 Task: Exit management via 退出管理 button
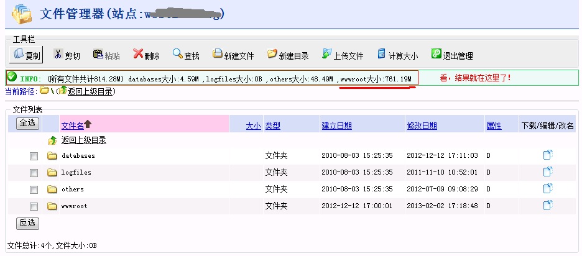pos(452,55)
